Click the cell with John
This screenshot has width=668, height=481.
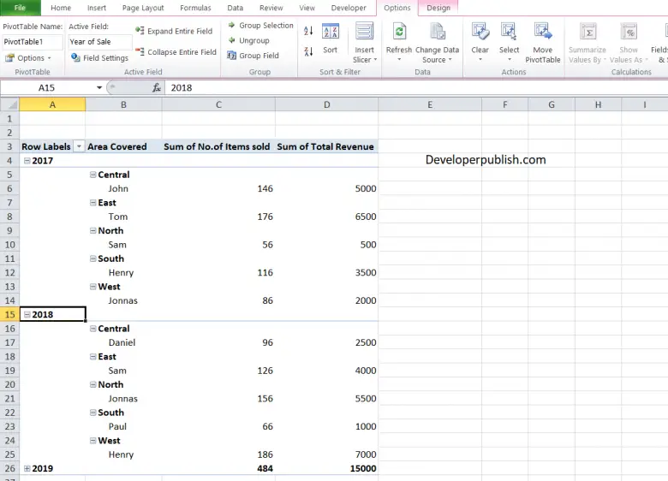[123, 188]
